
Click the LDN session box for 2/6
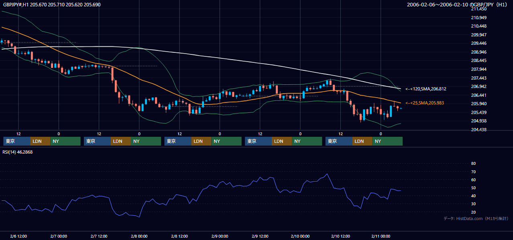coord(41,141)
